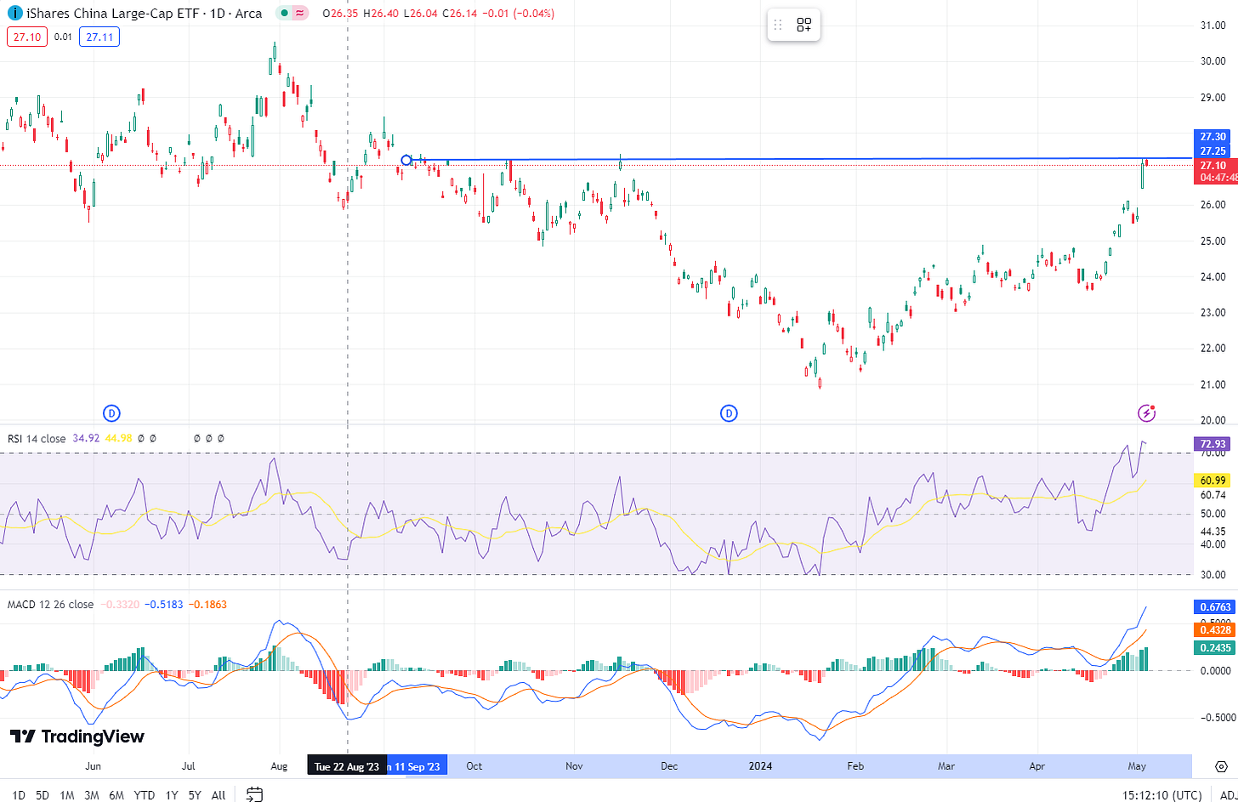Click the 27.30 blue price label
This screenshot has width=1238, height=802.
click(x=1213, y=136)
